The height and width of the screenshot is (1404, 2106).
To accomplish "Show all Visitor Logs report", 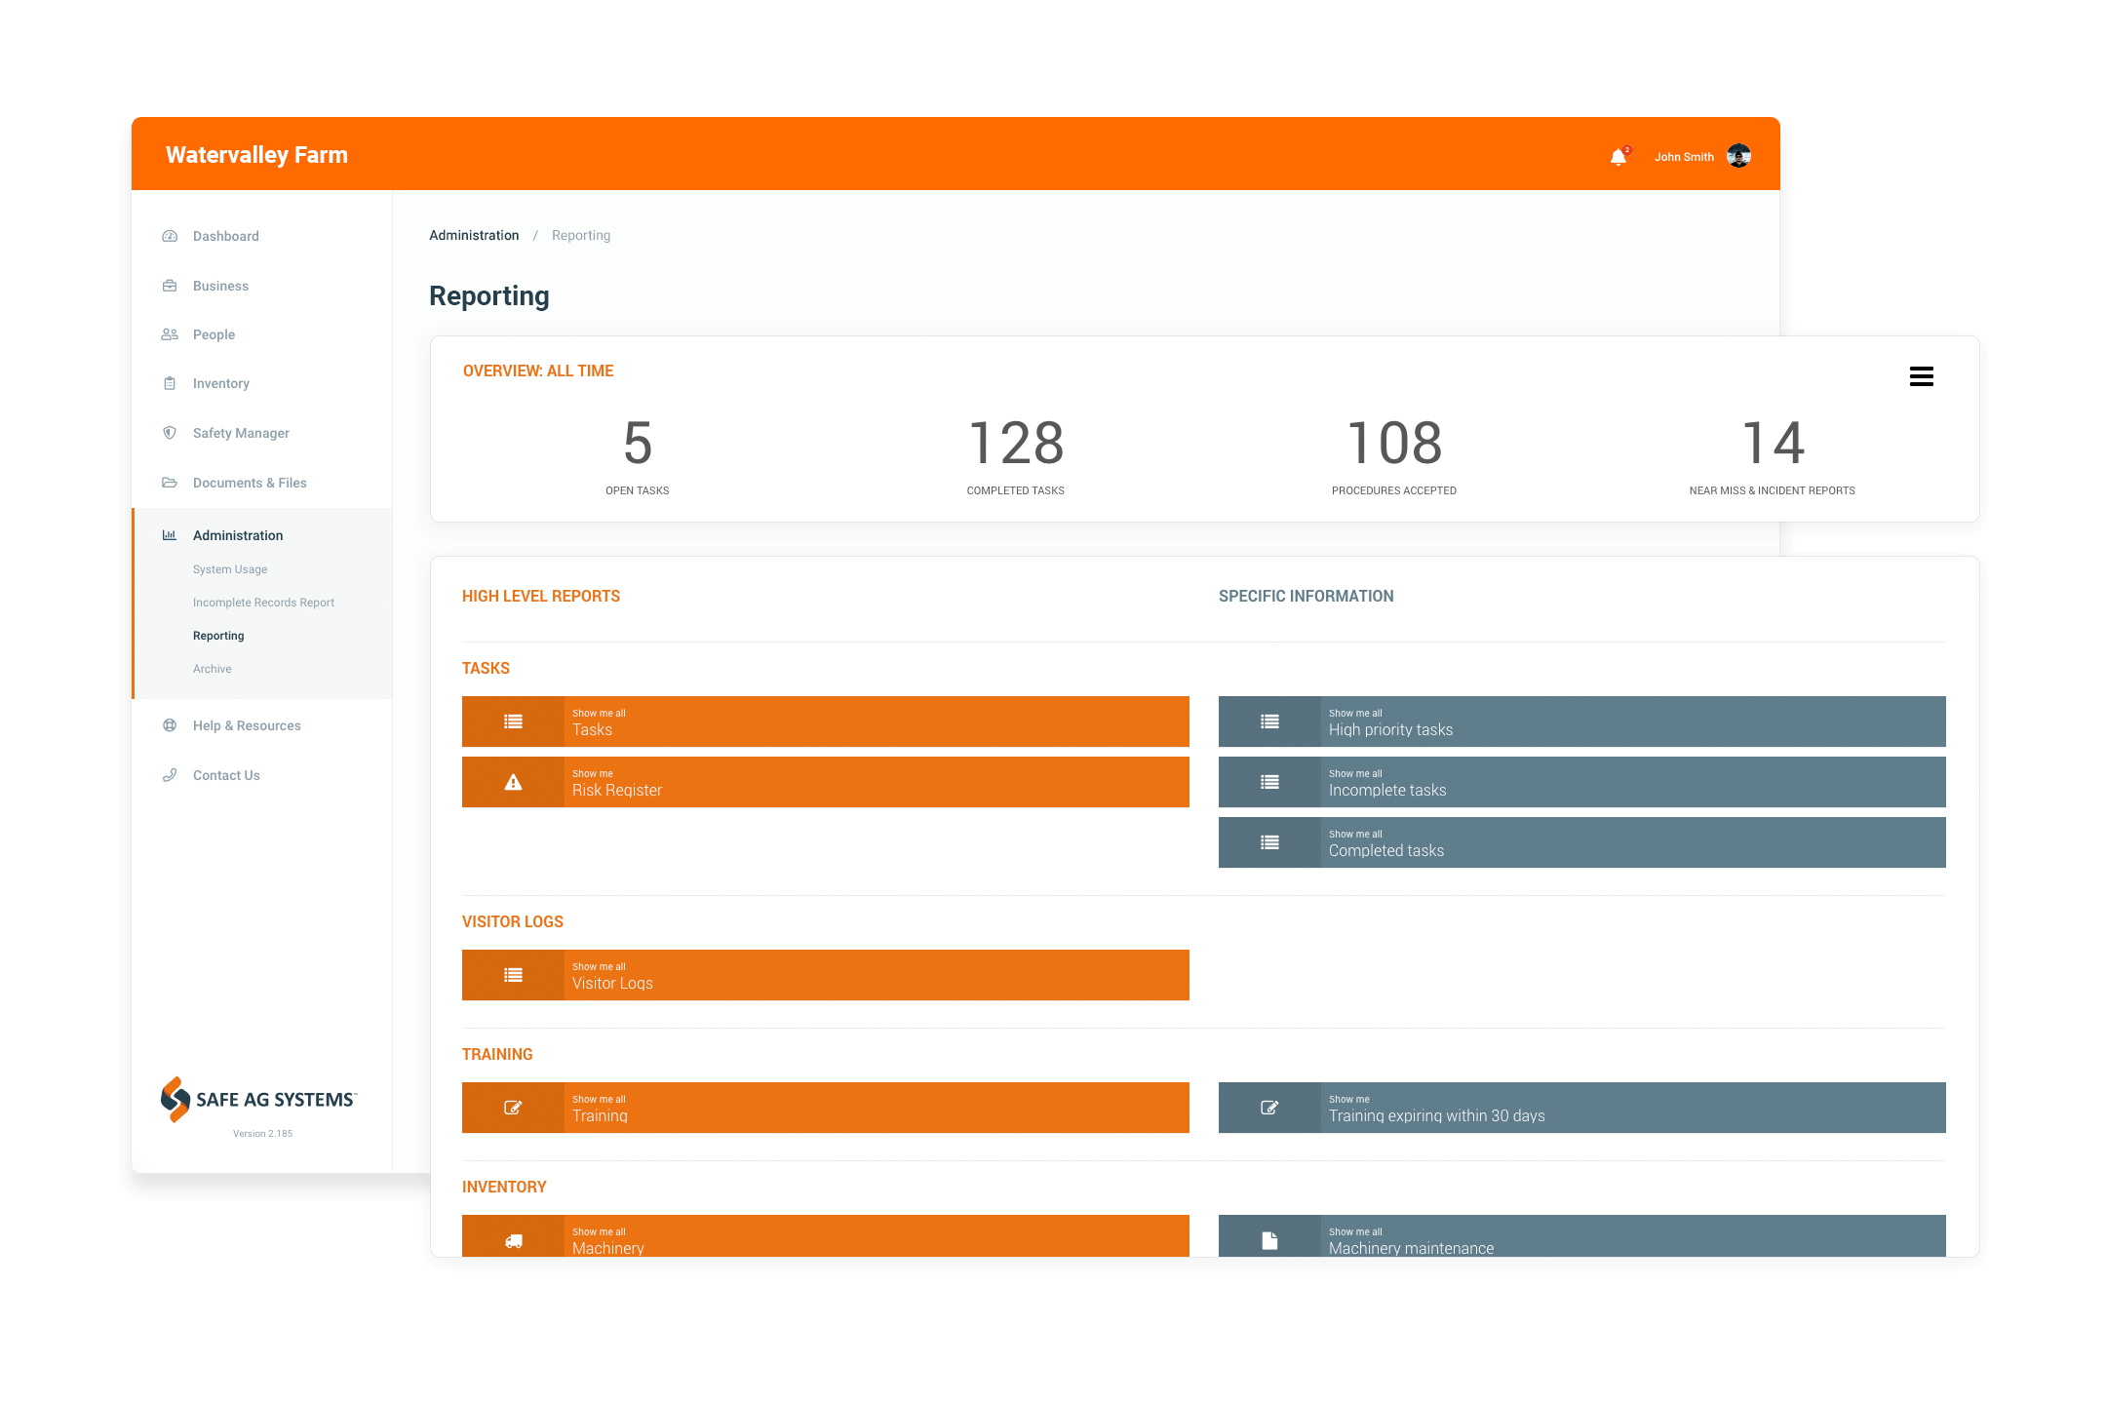I will click(825, 975).
